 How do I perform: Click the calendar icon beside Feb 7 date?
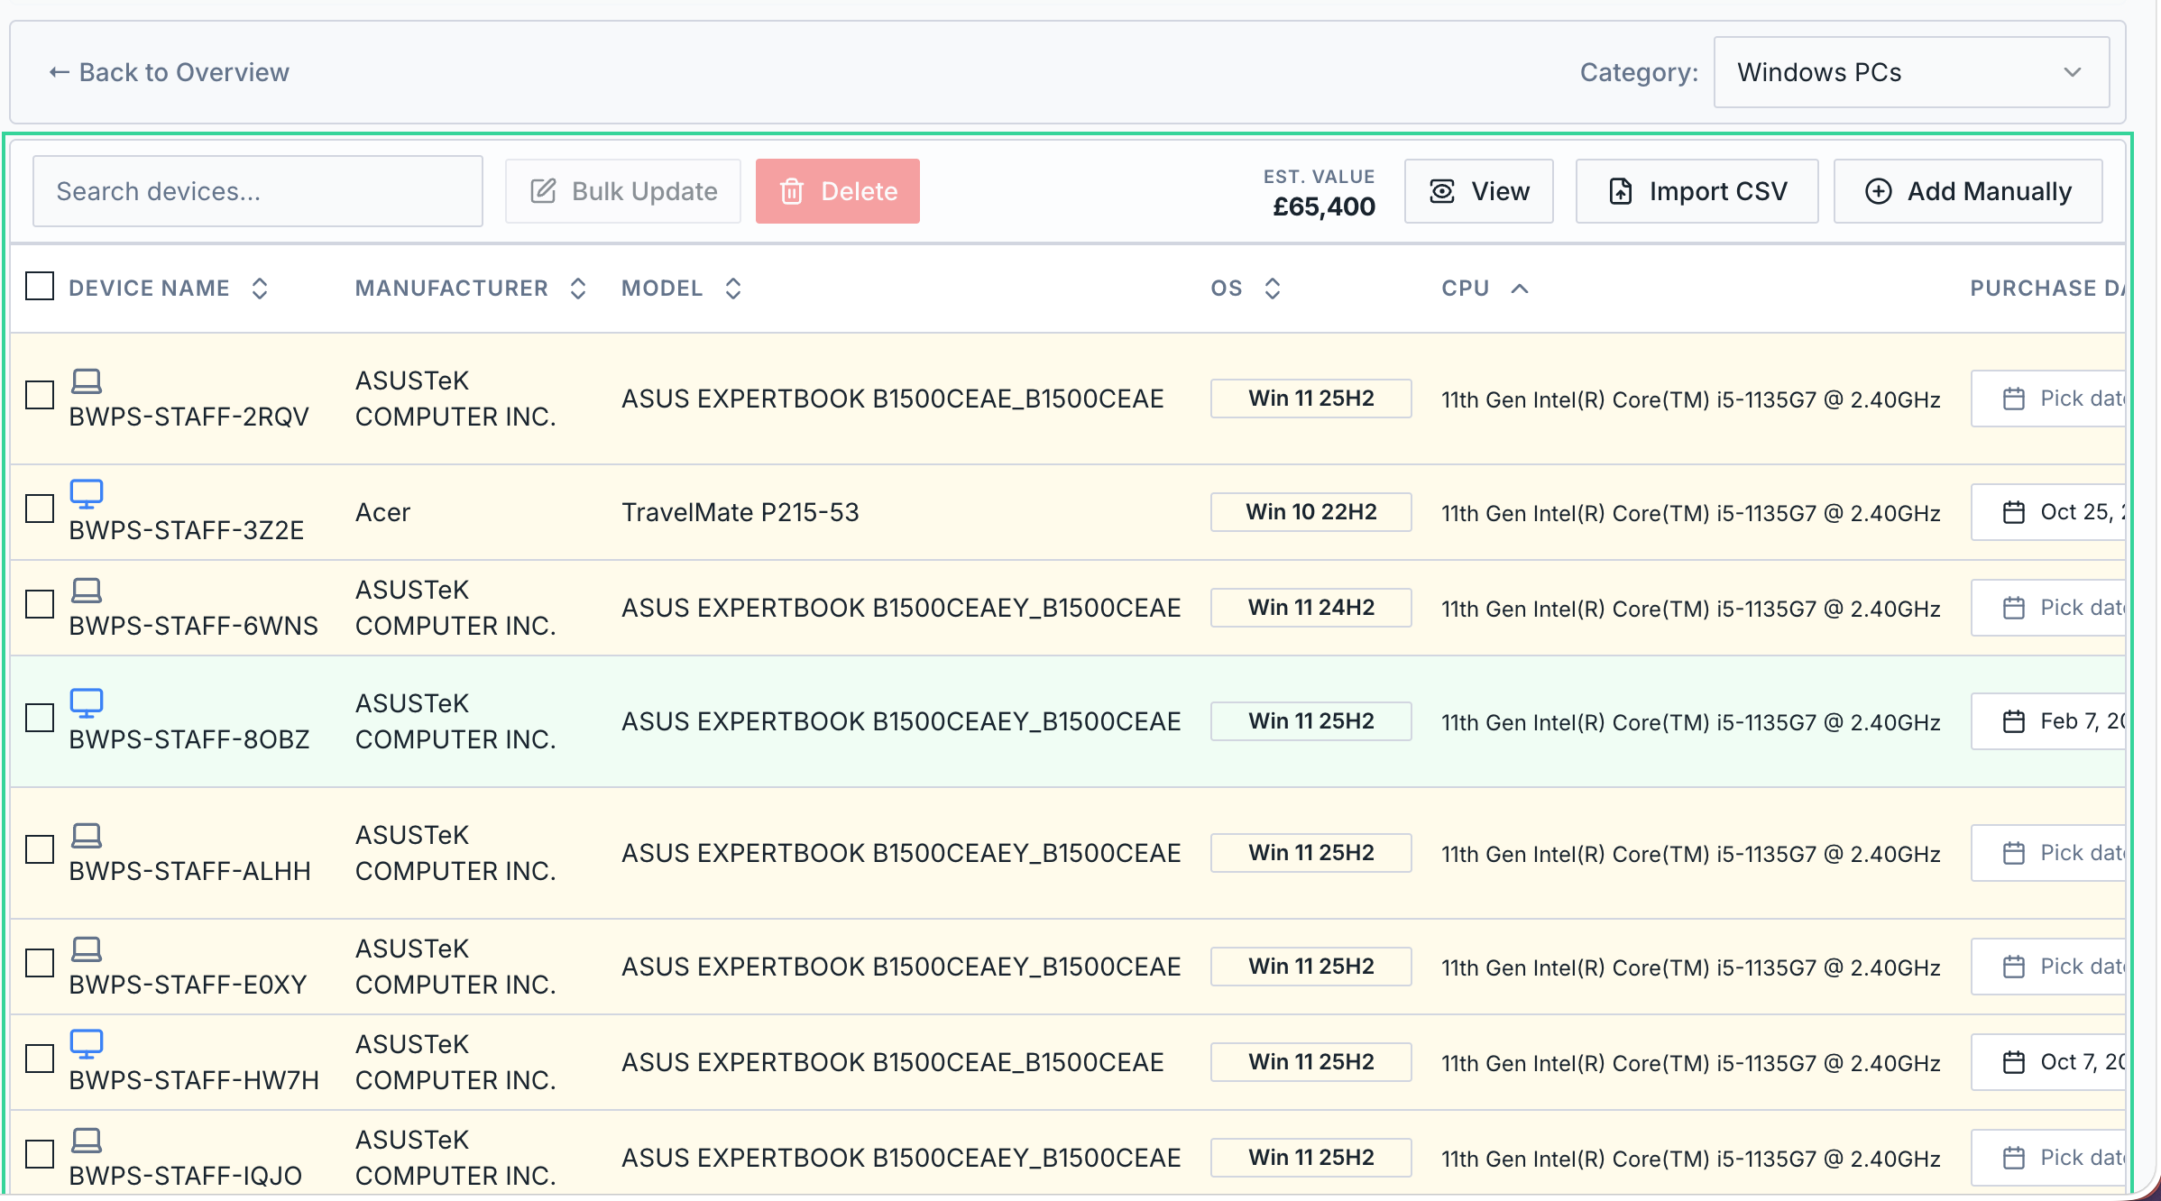[x=2014, y=721]
